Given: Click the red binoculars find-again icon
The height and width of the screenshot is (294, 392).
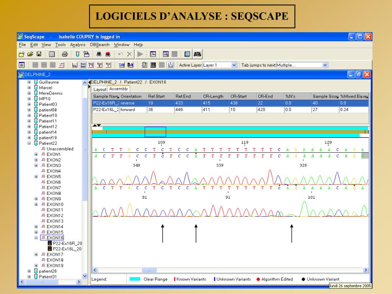Looking at the screenshot, I should [108, 54].
